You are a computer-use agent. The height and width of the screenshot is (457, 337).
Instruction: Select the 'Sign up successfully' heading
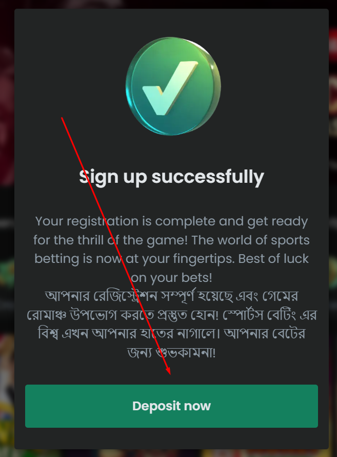[x=171, y=177]
